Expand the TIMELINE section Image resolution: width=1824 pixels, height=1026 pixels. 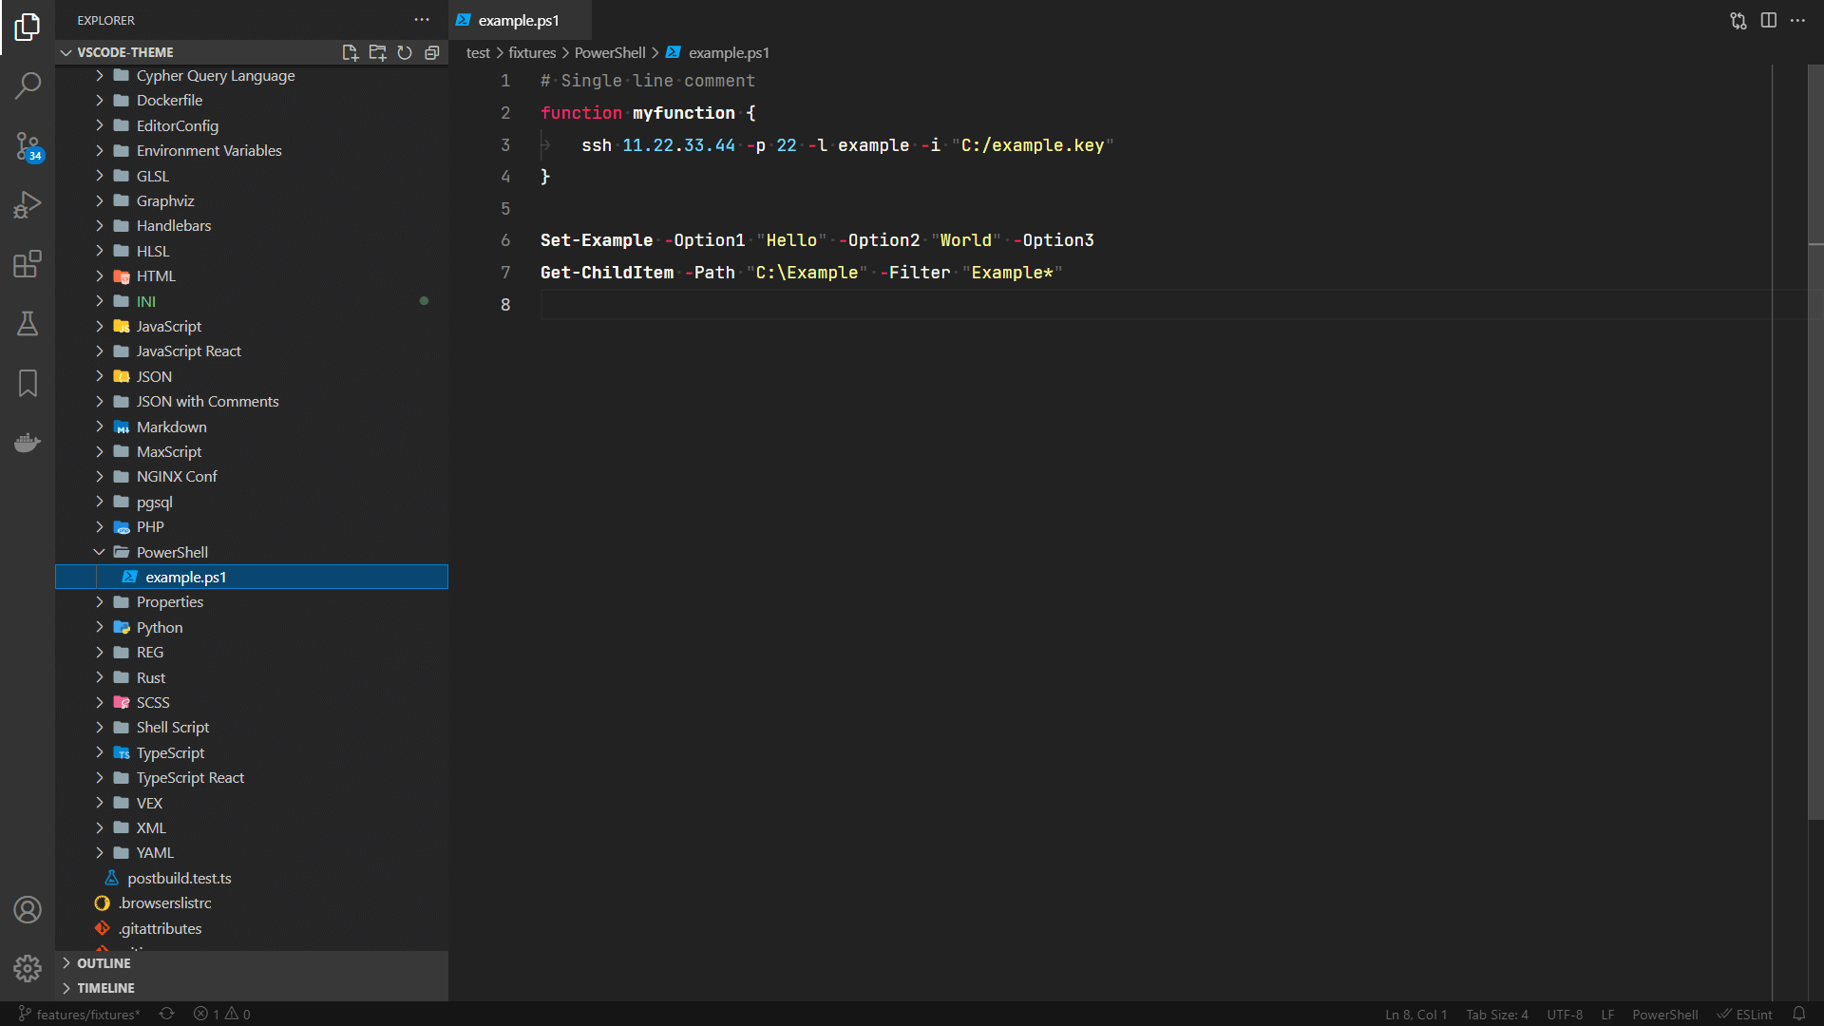coord(105,988)
